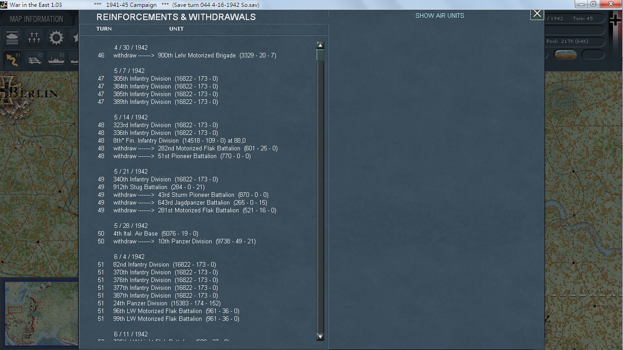The height and width of the screenshot is (350, 623).
Task: Select 900th Lehr Motorized Brigade withdrawal
Action: 195,56
